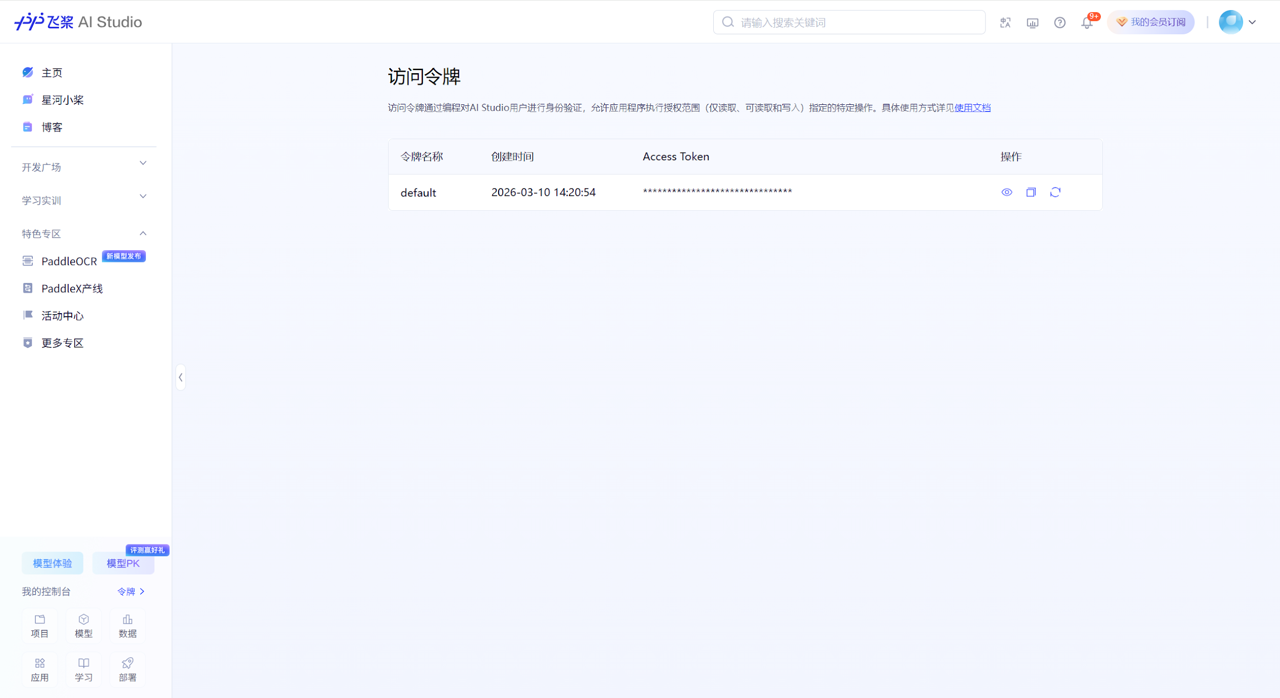Copy the default access token
The width and height of the screenshot is (1280, 698).
coord(1031,192)
